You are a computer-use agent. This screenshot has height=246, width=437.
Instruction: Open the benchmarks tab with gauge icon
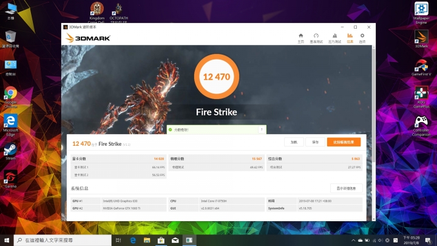click(316, 38)
